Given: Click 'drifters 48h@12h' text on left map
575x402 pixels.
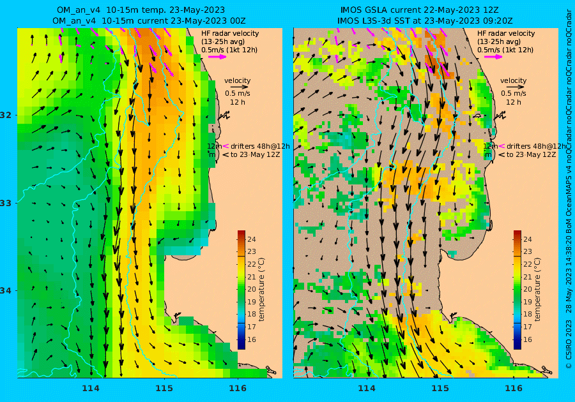Looking at the screenshot, I should pyautogui.click(x=260, y=146).
